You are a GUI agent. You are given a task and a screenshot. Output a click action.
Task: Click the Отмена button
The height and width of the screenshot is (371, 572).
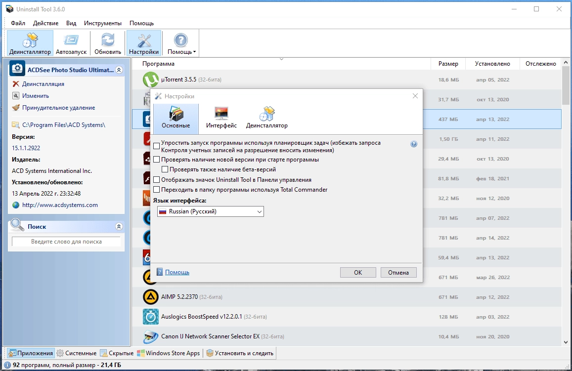(398, 273)
